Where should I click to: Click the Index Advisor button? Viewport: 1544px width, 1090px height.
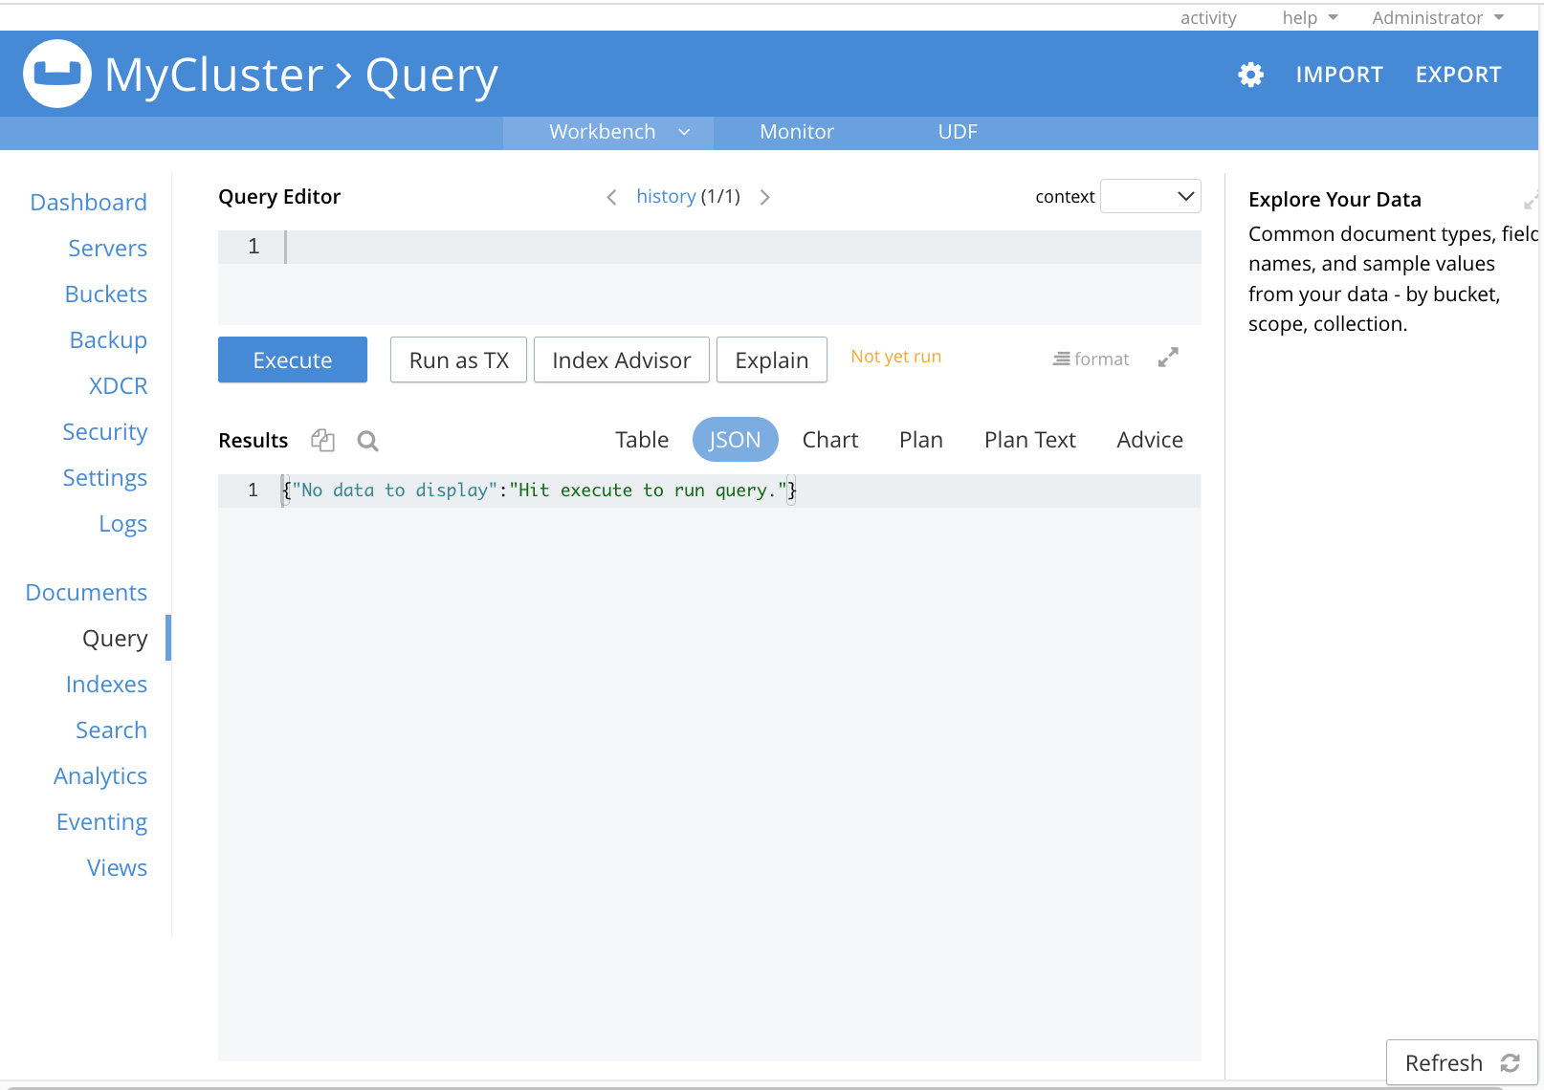[x=621, y=360]
